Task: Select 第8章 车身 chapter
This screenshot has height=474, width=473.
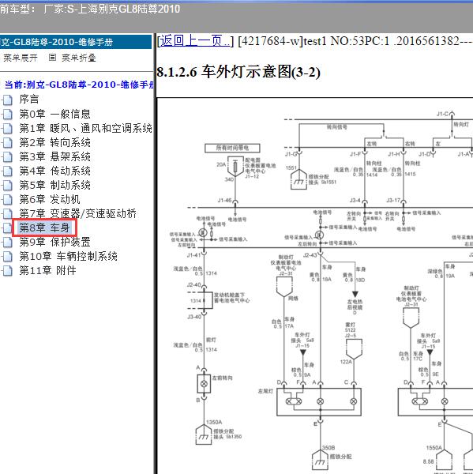Action: point(44,228)
